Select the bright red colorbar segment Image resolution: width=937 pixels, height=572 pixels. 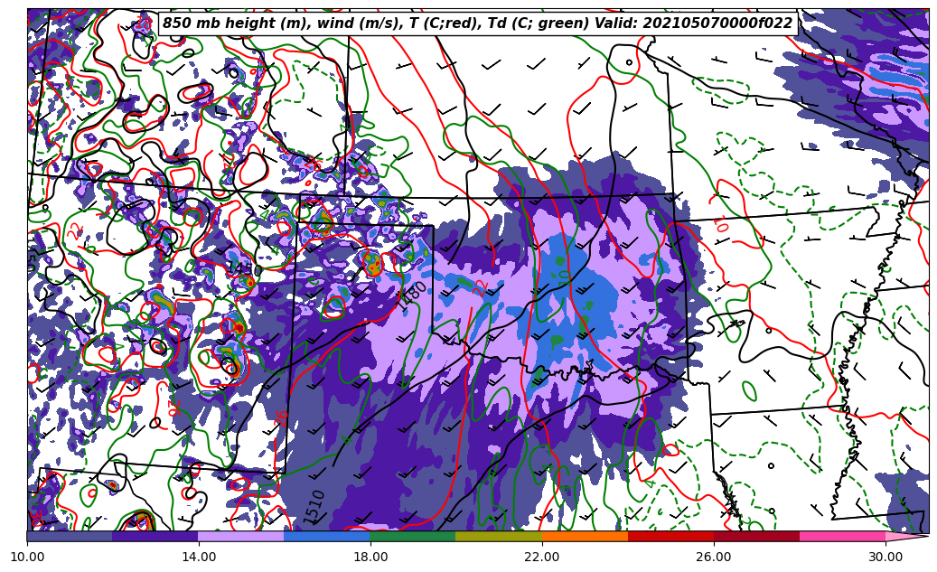670,536
